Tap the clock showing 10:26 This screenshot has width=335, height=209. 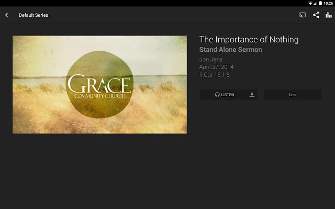point(328,3)
